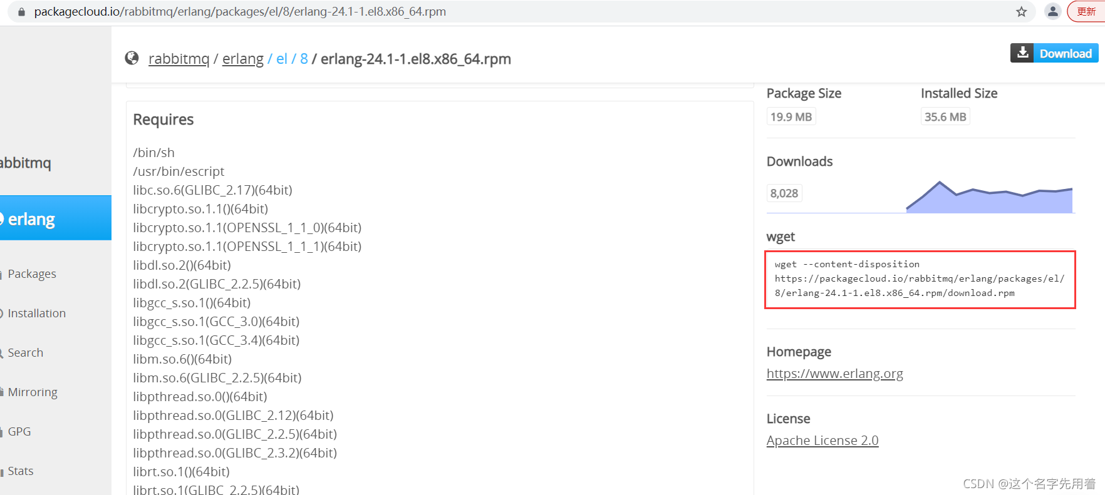
Task: Click the wget command text box
Action: point(920,279)
